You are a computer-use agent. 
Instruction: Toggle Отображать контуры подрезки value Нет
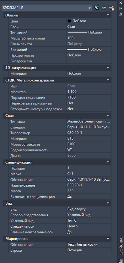[89, 109]
